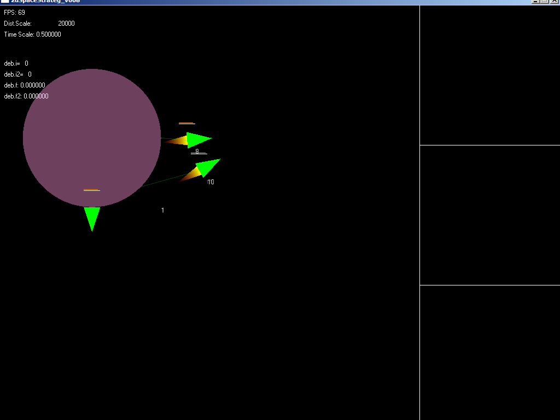This screenshot has width=560, height=420.
Task: Click the FPS counter readout
Action: click(x=15, y=13)
